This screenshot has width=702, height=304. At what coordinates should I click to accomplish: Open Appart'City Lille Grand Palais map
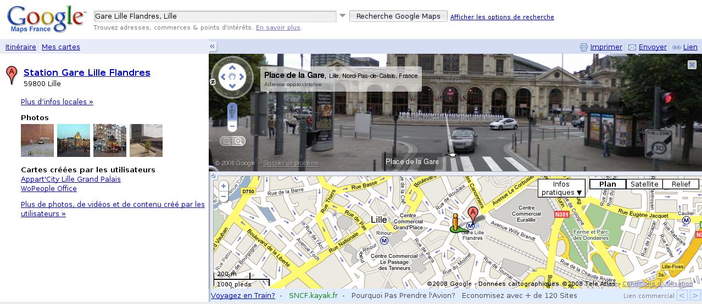point(71,179)
